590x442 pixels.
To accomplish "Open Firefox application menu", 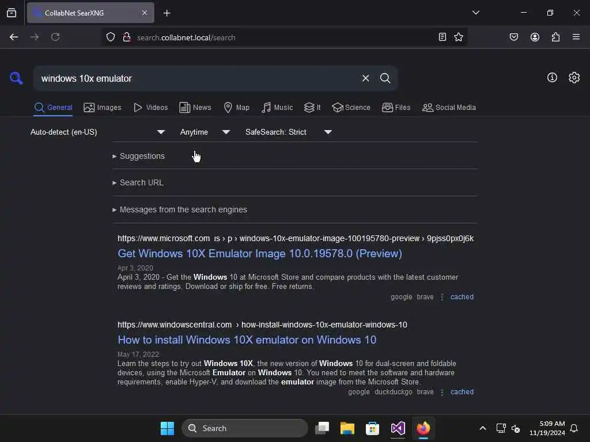I will pos(576,37).
